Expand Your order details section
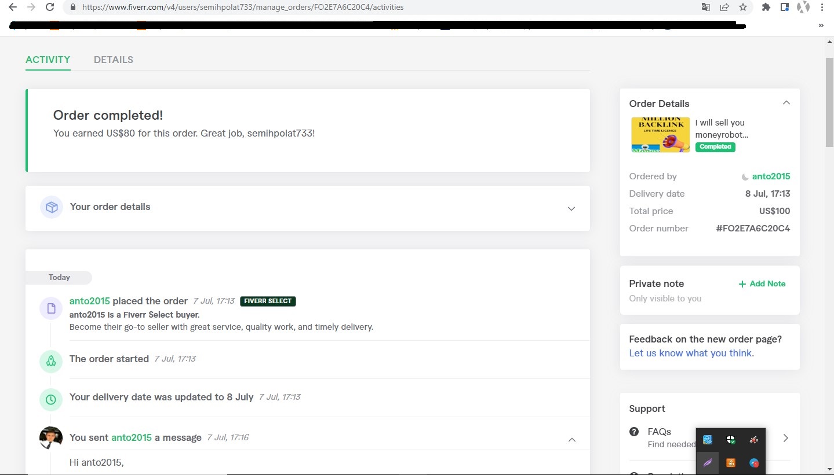 pos(571,208)
